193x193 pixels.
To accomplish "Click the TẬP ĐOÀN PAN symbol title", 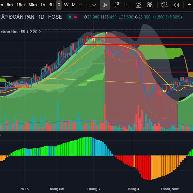I will click(31, 17).
